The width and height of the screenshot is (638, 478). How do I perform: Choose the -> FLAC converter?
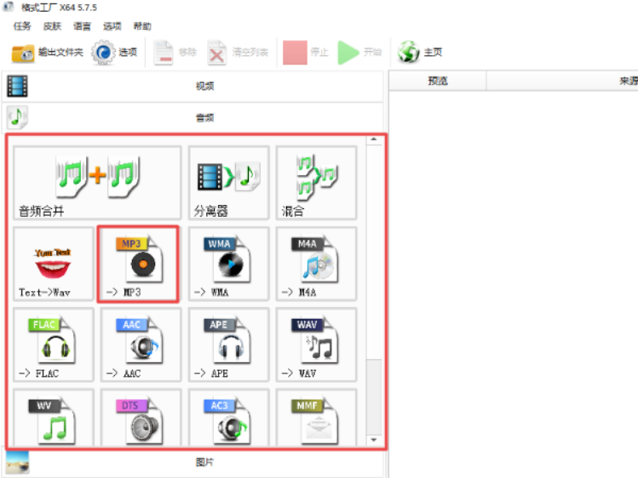coord(54,344)
